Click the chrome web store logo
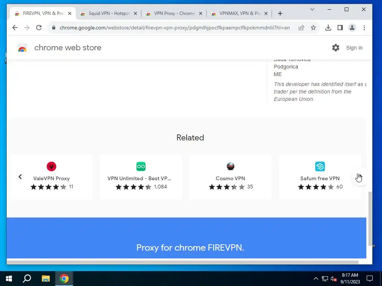The image size is (382, 286). 22,48
